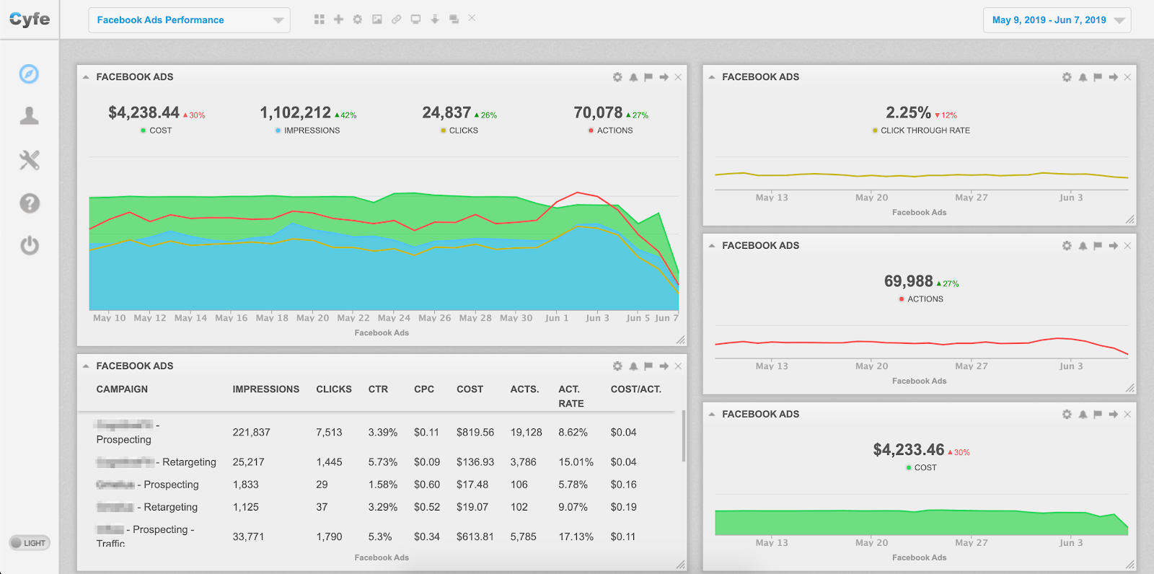Image resolution: width=1154 pixels, height=574 pixels.
Task: Click arrow icon on main chart widget
Action: click(x=664, y=77)
